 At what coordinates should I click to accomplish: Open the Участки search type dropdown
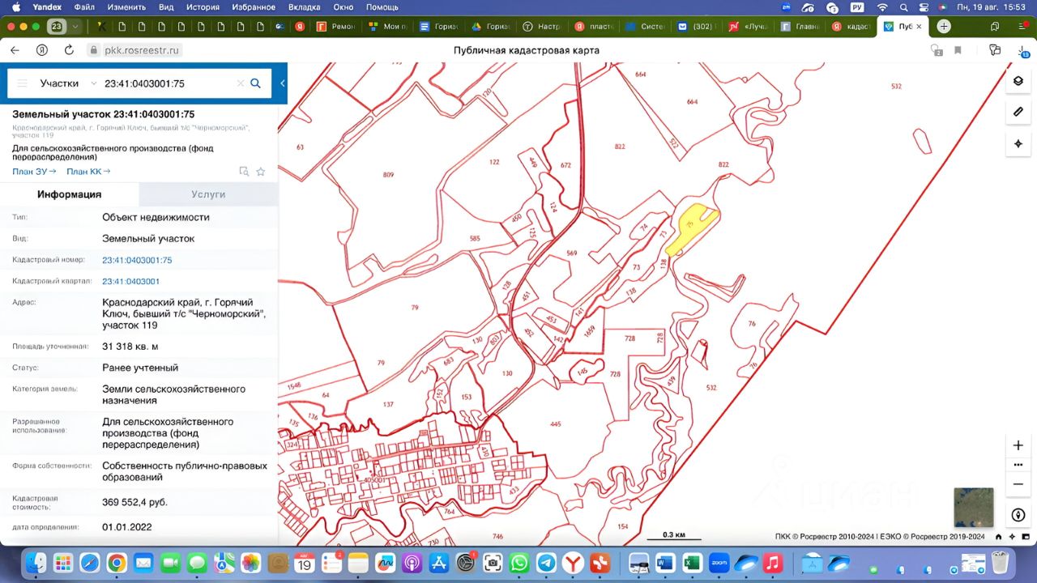coord(68,83)
